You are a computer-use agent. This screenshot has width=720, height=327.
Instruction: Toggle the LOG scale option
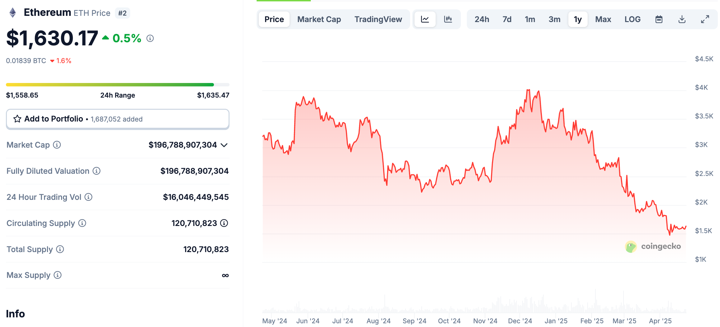pyautogui.click(x=632, y=19)
